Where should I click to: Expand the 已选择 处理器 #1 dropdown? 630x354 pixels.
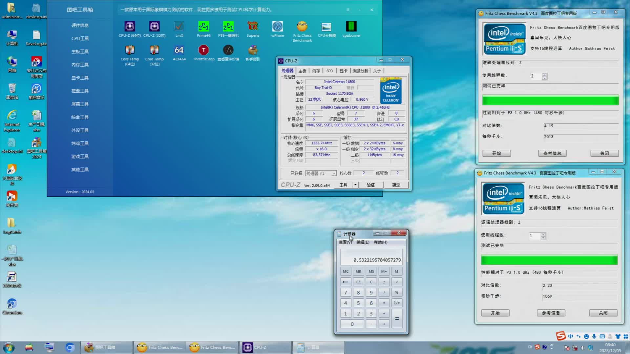point(334,173)
